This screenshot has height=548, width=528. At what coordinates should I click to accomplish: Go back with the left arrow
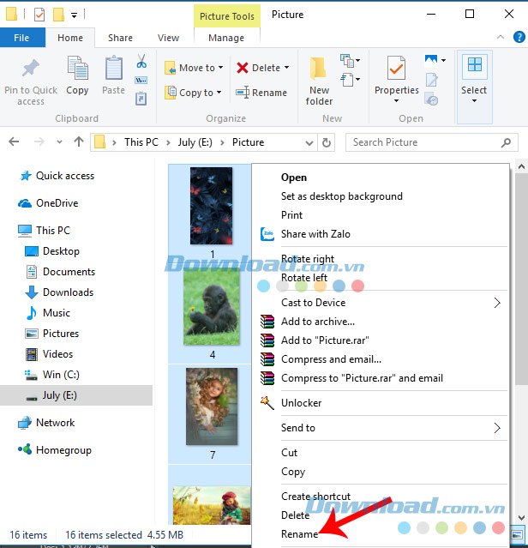(14, 142)
